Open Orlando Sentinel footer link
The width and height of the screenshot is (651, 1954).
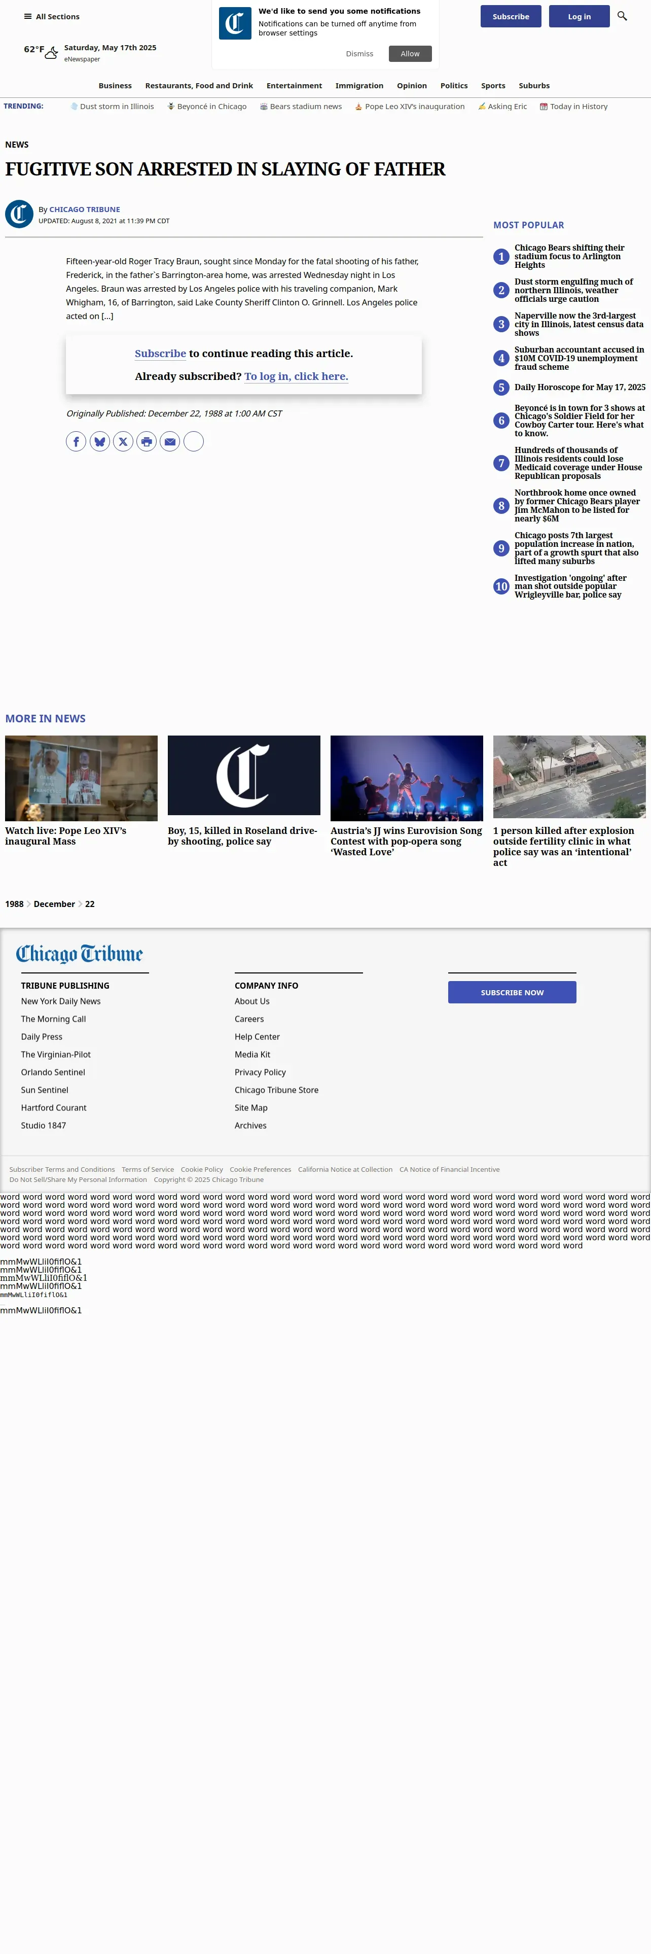53,1072
